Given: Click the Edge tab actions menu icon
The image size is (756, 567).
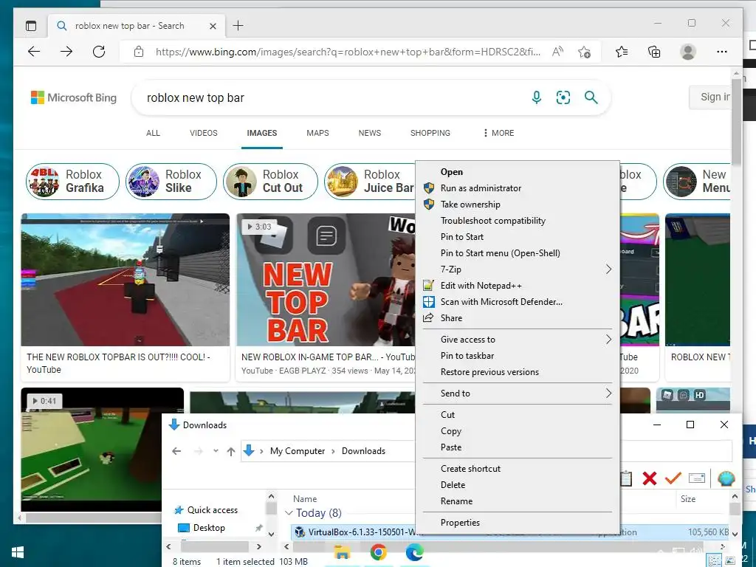Looking at the screenshot, I should 31,26.
